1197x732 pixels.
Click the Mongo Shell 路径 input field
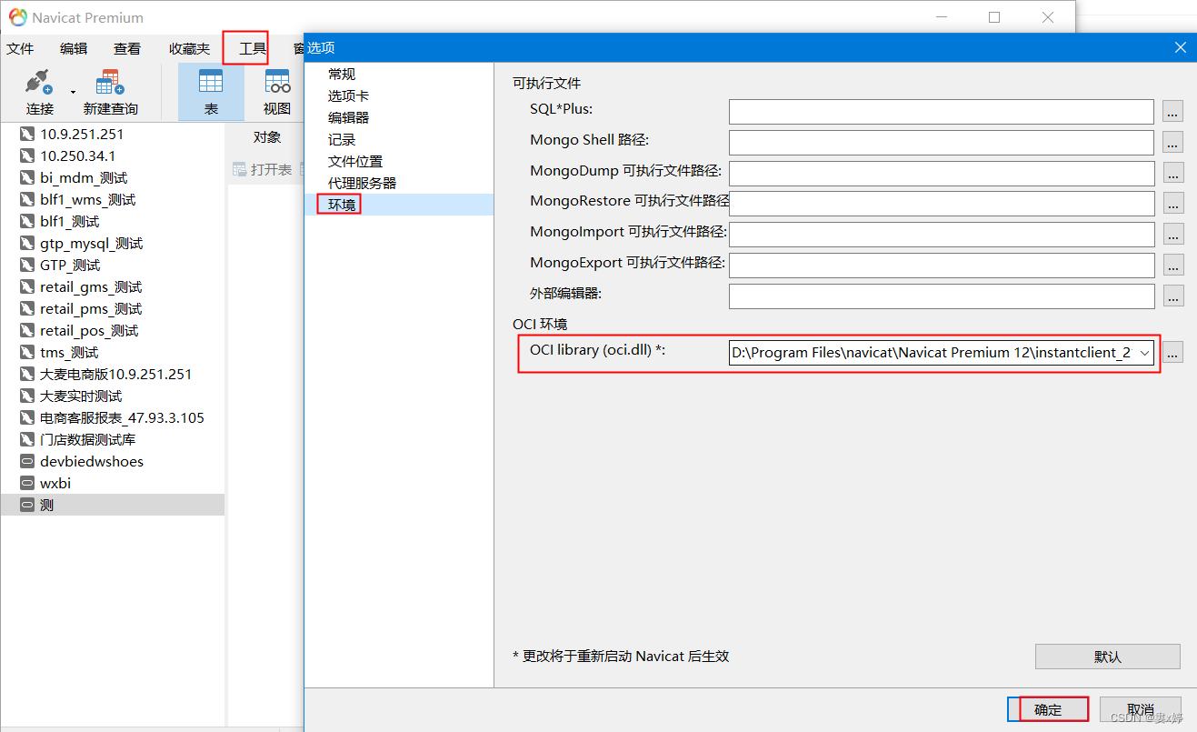(942, 142)
